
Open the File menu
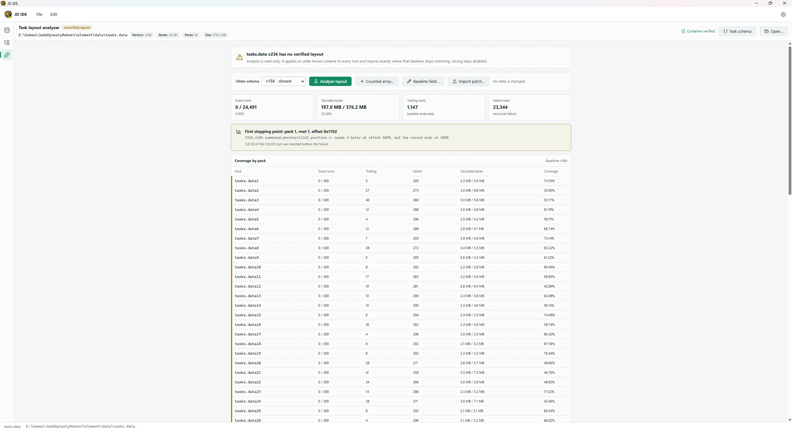tap(39, 15)
